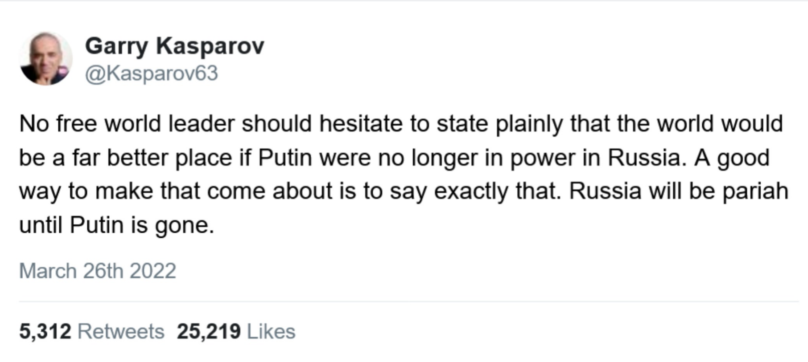Image resolution: width=808 pixels, height=362 pixels.
Task: Click "Putin" in the second text line
Action: (x=285, y=158)
